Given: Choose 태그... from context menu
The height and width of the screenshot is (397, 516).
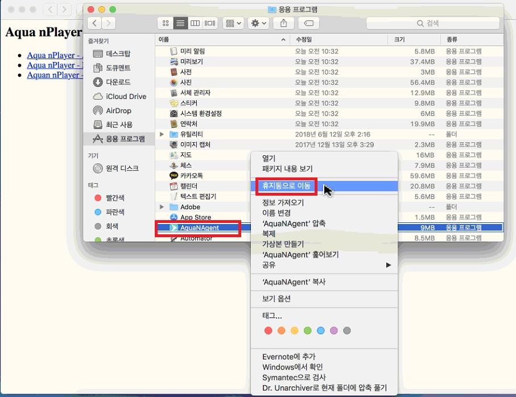Looking at the screenshot, I should 324,316.
